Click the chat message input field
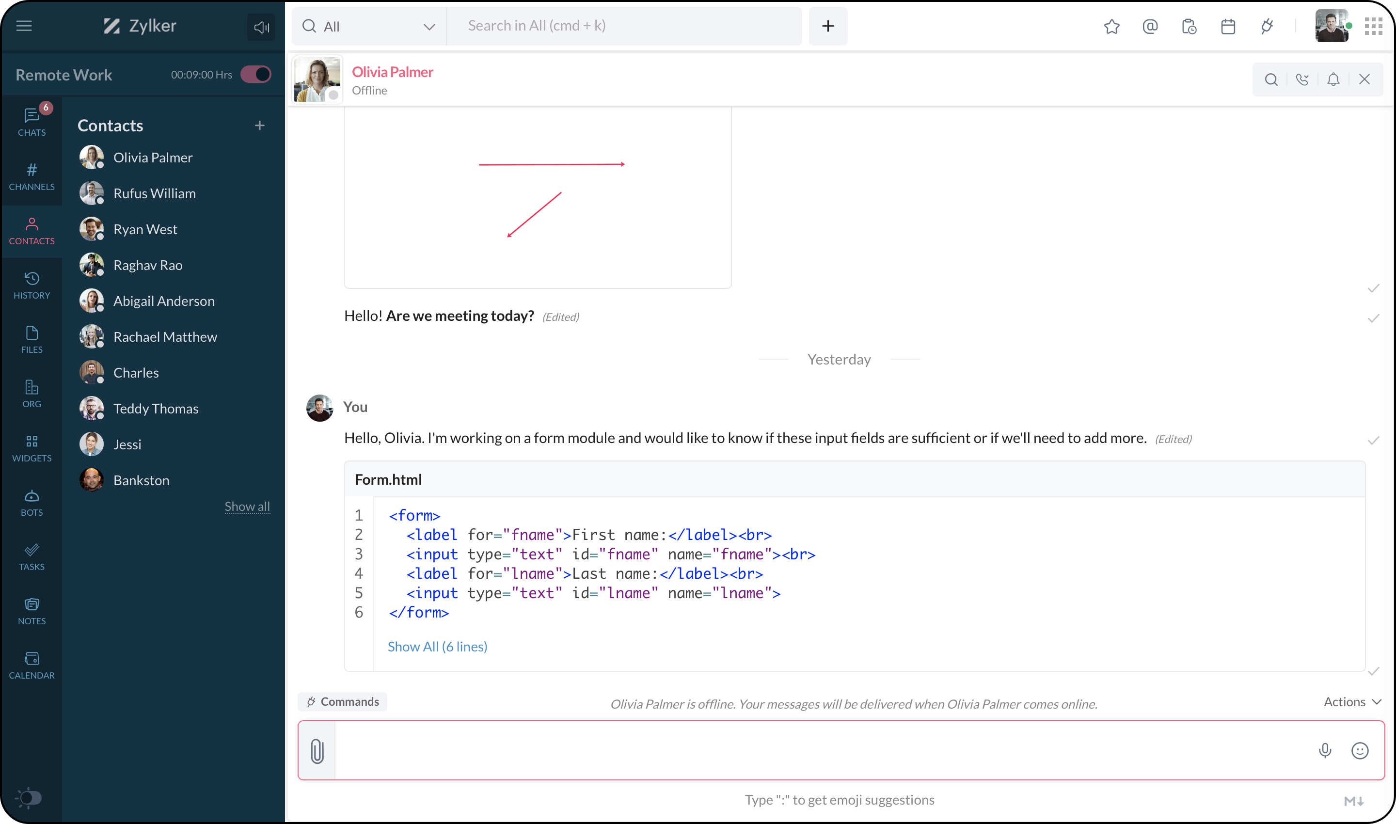Viewport: 1396px width, 824px height. 839,750
